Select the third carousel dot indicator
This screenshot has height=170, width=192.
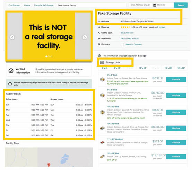click(51, 56)
